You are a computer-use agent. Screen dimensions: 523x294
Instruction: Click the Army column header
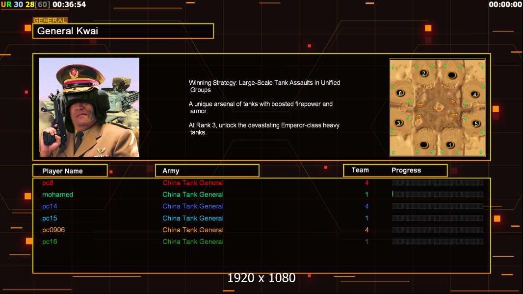[x=207, y=171]
